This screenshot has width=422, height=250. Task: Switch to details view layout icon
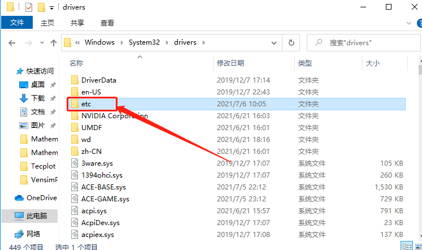pos(407,246)
